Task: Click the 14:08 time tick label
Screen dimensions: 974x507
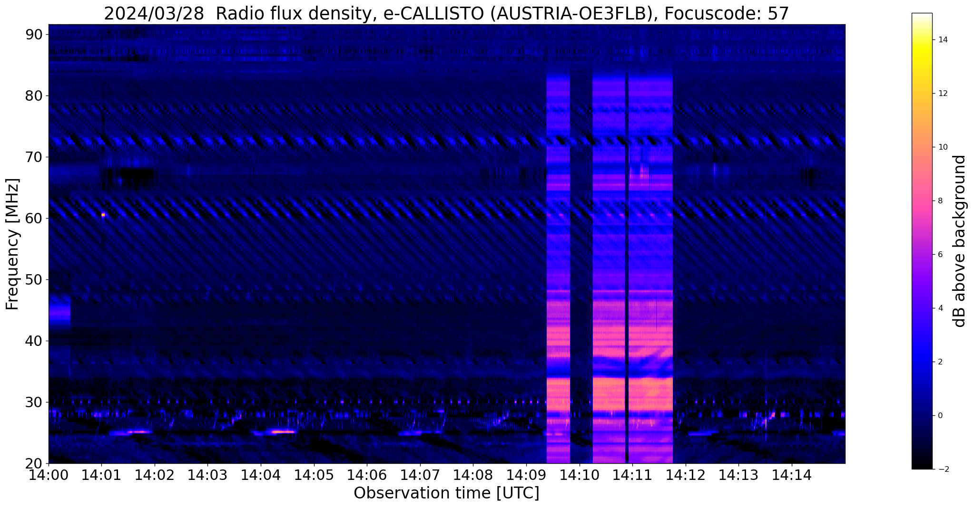Action: 473,475
